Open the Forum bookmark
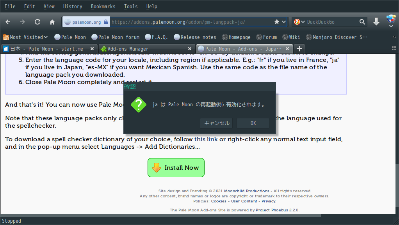The height and width of the screenshot is (225, 399). coord(267,37)
